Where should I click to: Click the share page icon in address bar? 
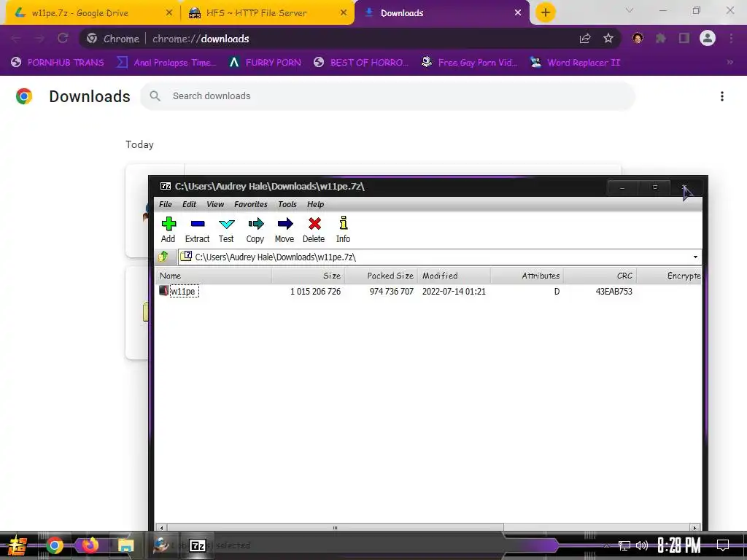[585, 39]
